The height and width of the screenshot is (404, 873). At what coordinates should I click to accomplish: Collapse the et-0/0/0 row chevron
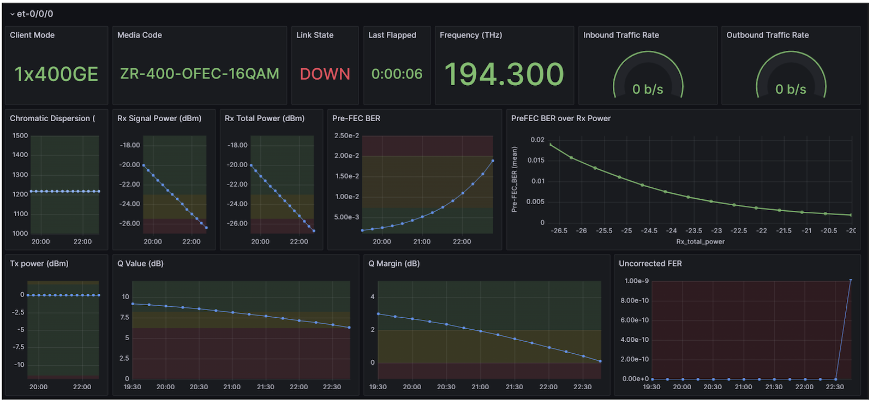[12, 14]
